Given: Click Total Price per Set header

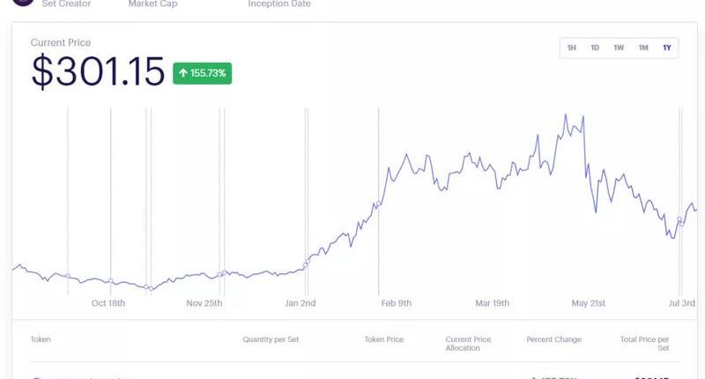Looking at the screenshot, I should (644, 344).
